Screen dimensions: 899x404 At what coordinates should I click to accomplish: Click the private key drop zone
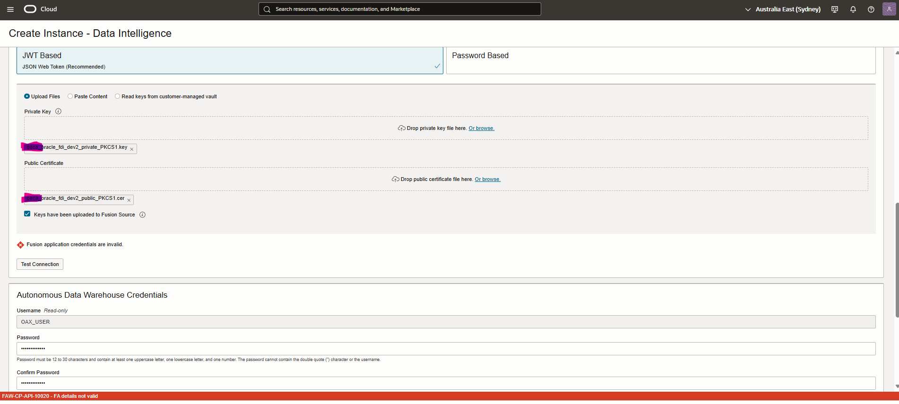(x=446, y=128)
